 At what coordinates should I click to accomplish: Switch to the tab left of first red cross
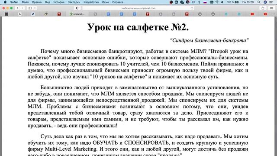click(x=46, y=14)
